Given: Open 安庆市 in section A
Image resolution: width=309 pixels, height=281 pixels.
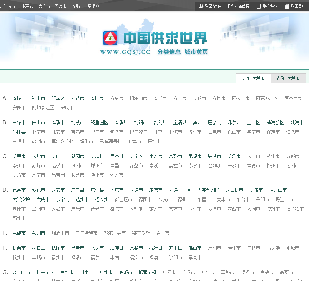Looking at the screenshot, I should (67, 108).
